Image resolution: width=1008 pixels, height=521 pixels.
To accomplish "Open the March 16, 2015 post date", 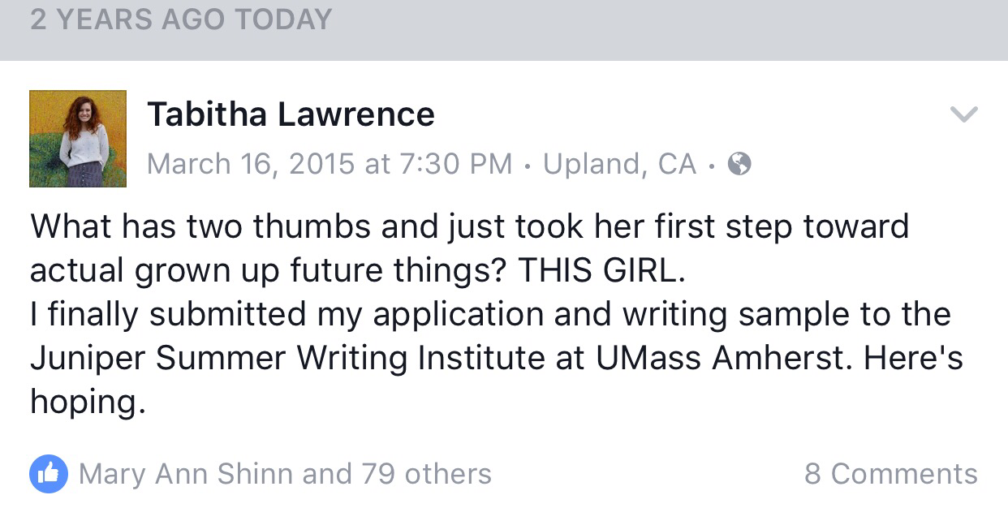I will (x=250, y=165).
